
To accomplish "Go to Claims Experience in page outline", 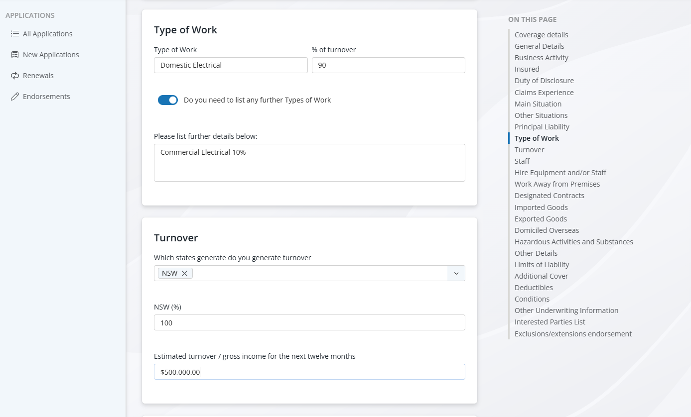I will pyautogui.click(x=544, y=93).
